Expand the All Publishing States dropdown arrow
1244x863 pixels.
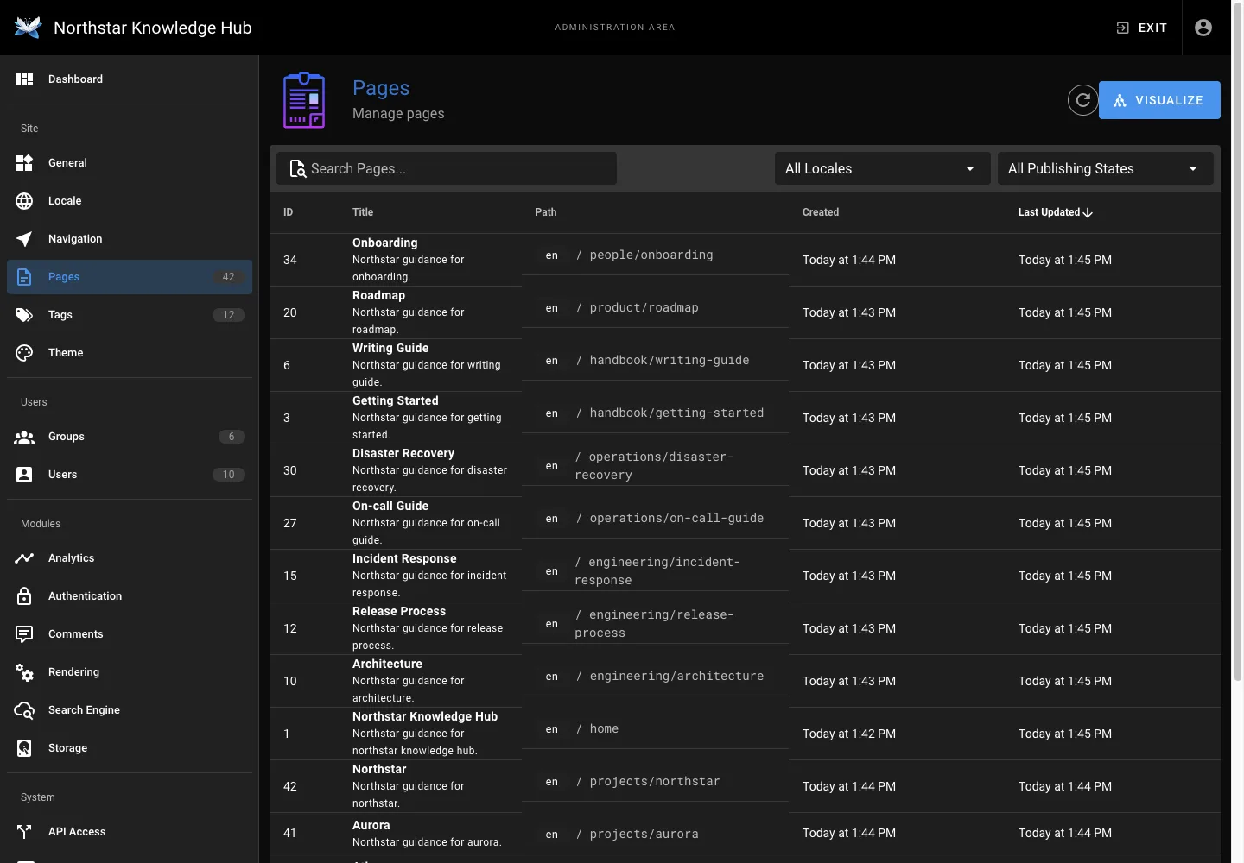(1193, 168)
